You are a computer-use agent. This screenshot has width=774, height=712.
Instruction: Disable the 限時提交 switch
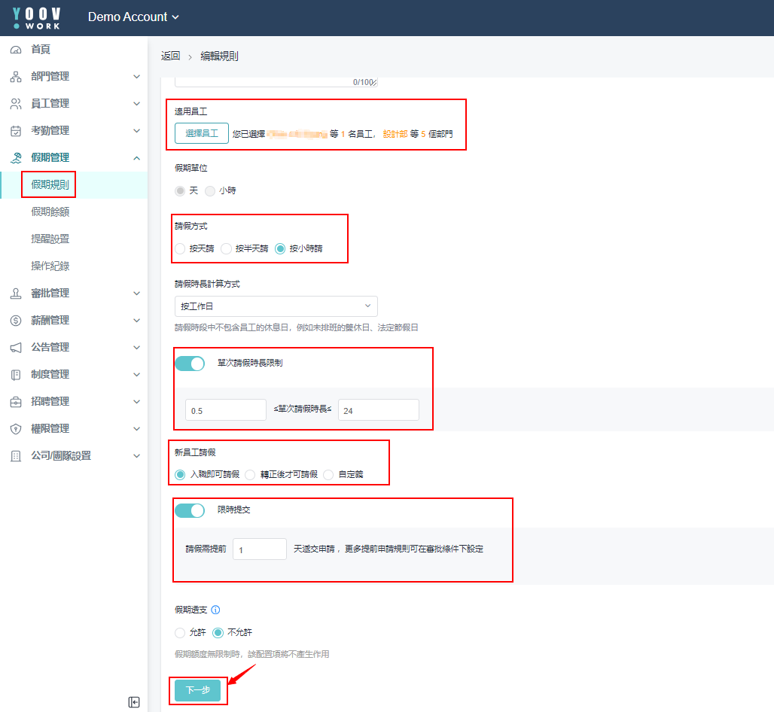pyautogui.click(x=190, y=510)
